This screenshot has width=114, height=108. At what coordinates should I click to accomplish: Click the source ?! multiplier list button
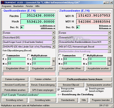click(54, 61)
